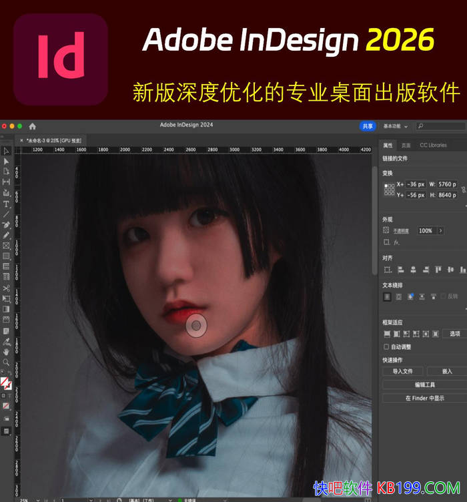This screenshot has height=502, width=467.
Task: Align left edges in 对齐 section
Action: coord(400,270)
